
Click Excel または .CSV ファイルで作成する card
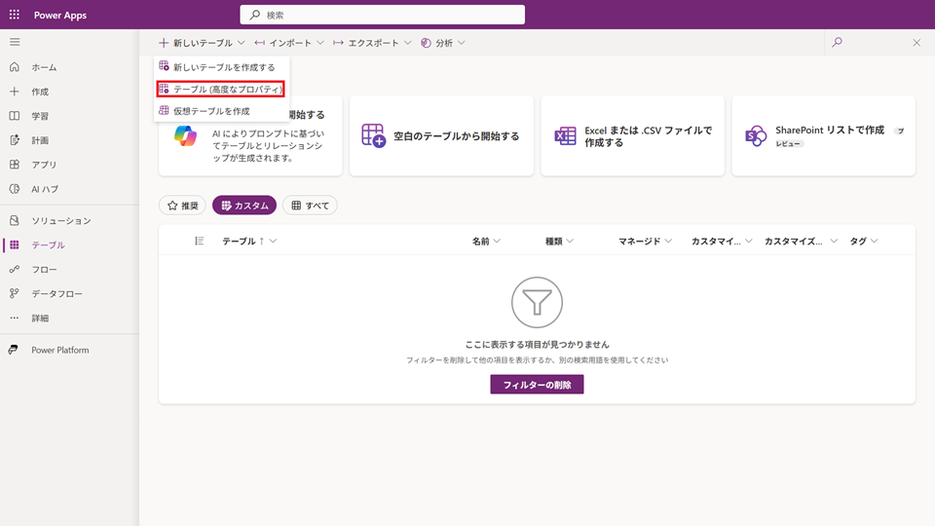pyautogui.click(x=633, y=136)
